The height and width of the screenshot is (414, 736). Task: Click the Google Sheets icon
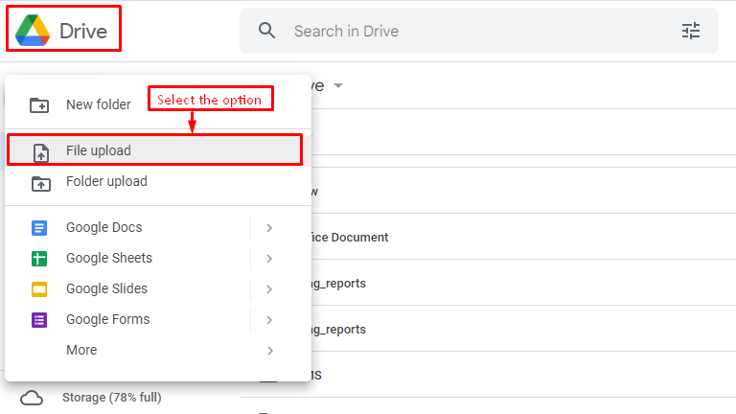tap(39, 259)
